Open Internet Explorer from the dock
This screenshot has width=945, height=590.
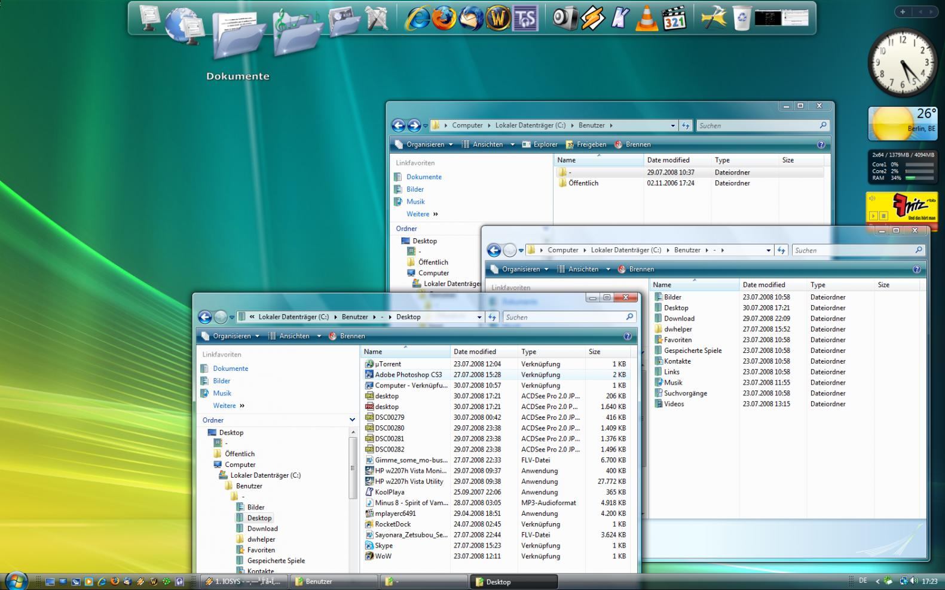pyautogui.click(x=418, y=19)
